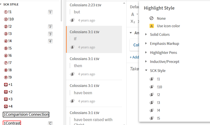Viewport: 210px width, 125px height.
Task: Click the shortcut key badge '3' beside !3
Action: [50, 34]
